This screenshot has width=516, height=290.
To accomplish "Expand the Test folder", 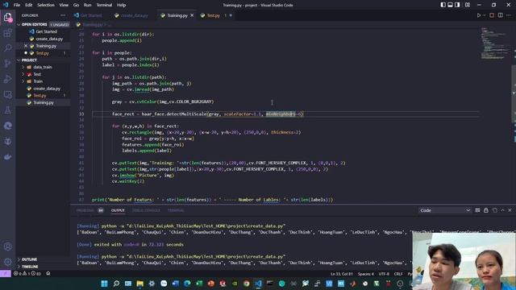I will [x=23, y=74].
